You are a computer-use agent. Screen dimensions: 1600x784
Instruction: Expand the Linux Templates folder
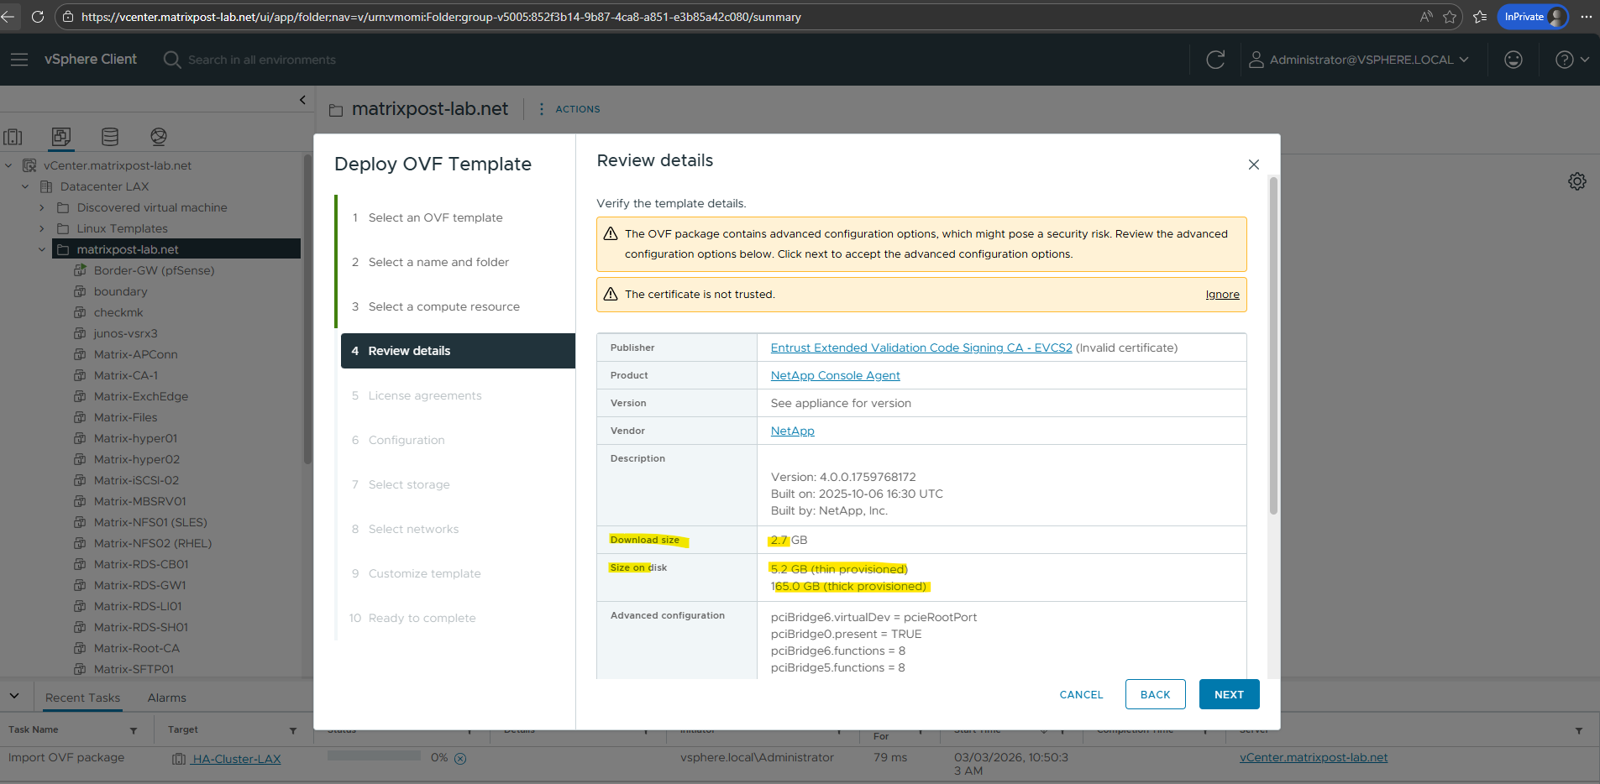pyautogui.click(x=42, y=228)
